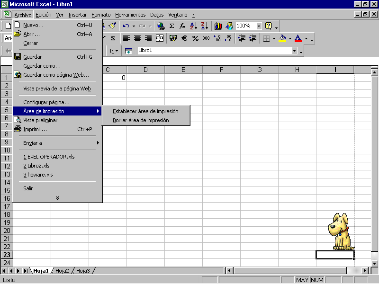379x284 pixels.
Task: Choose Establecer área de impresión
Action: (x=145, y=111)
